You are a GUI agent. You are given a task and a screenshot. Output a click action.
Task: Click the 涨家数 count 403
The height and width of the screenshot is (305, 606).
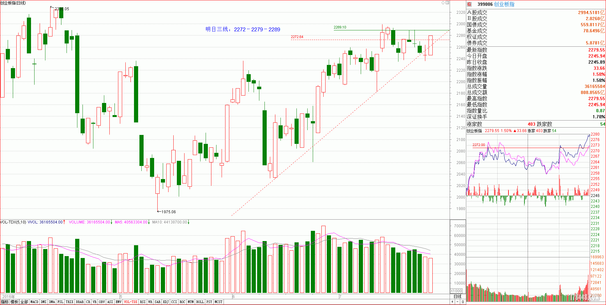531,124
